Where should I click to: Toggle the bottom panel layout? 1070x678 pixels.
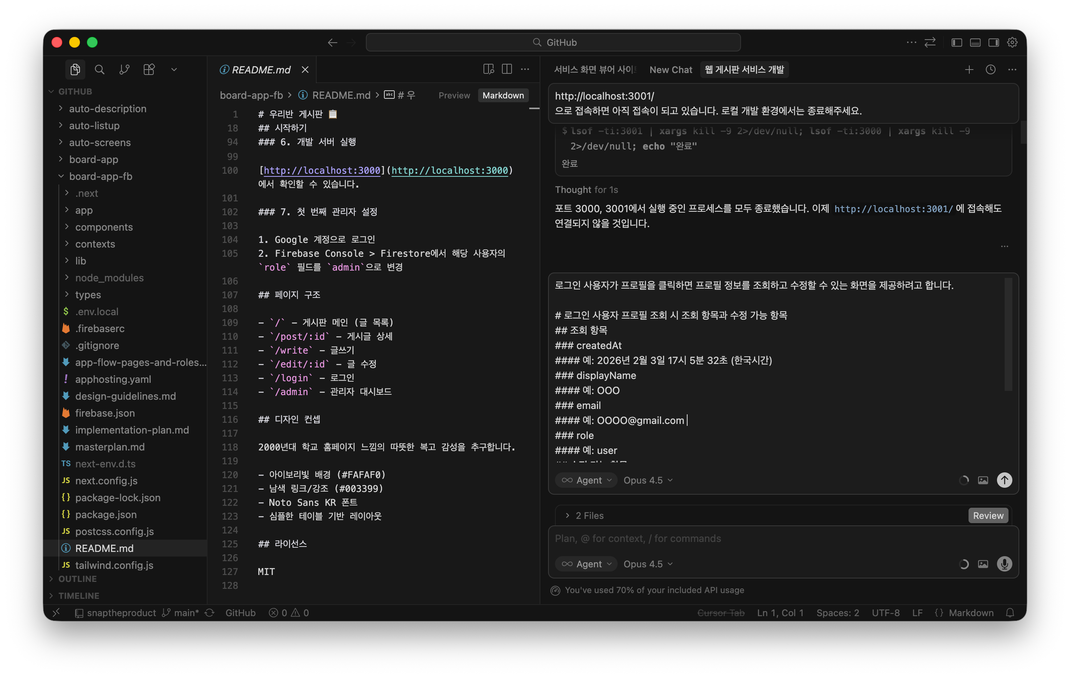pyautogui.click(x=975, y=42)
